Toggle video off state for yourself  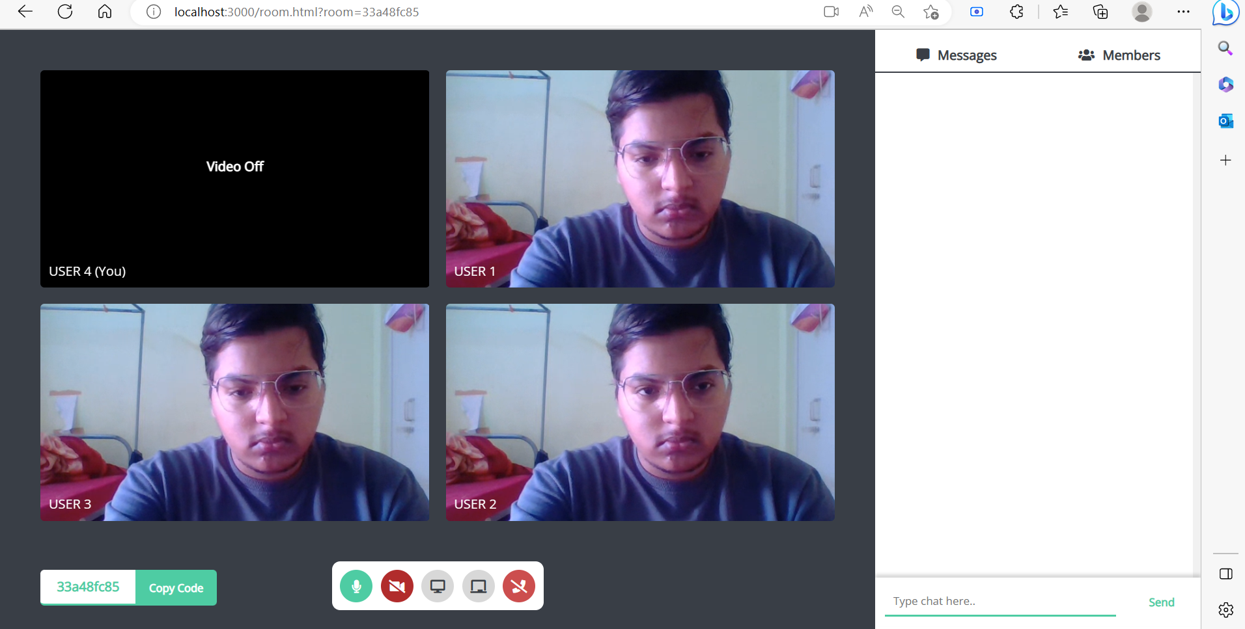(397, 585)
